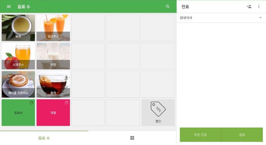Add 녹차 green tea item
266x145 pixels.
18,28
